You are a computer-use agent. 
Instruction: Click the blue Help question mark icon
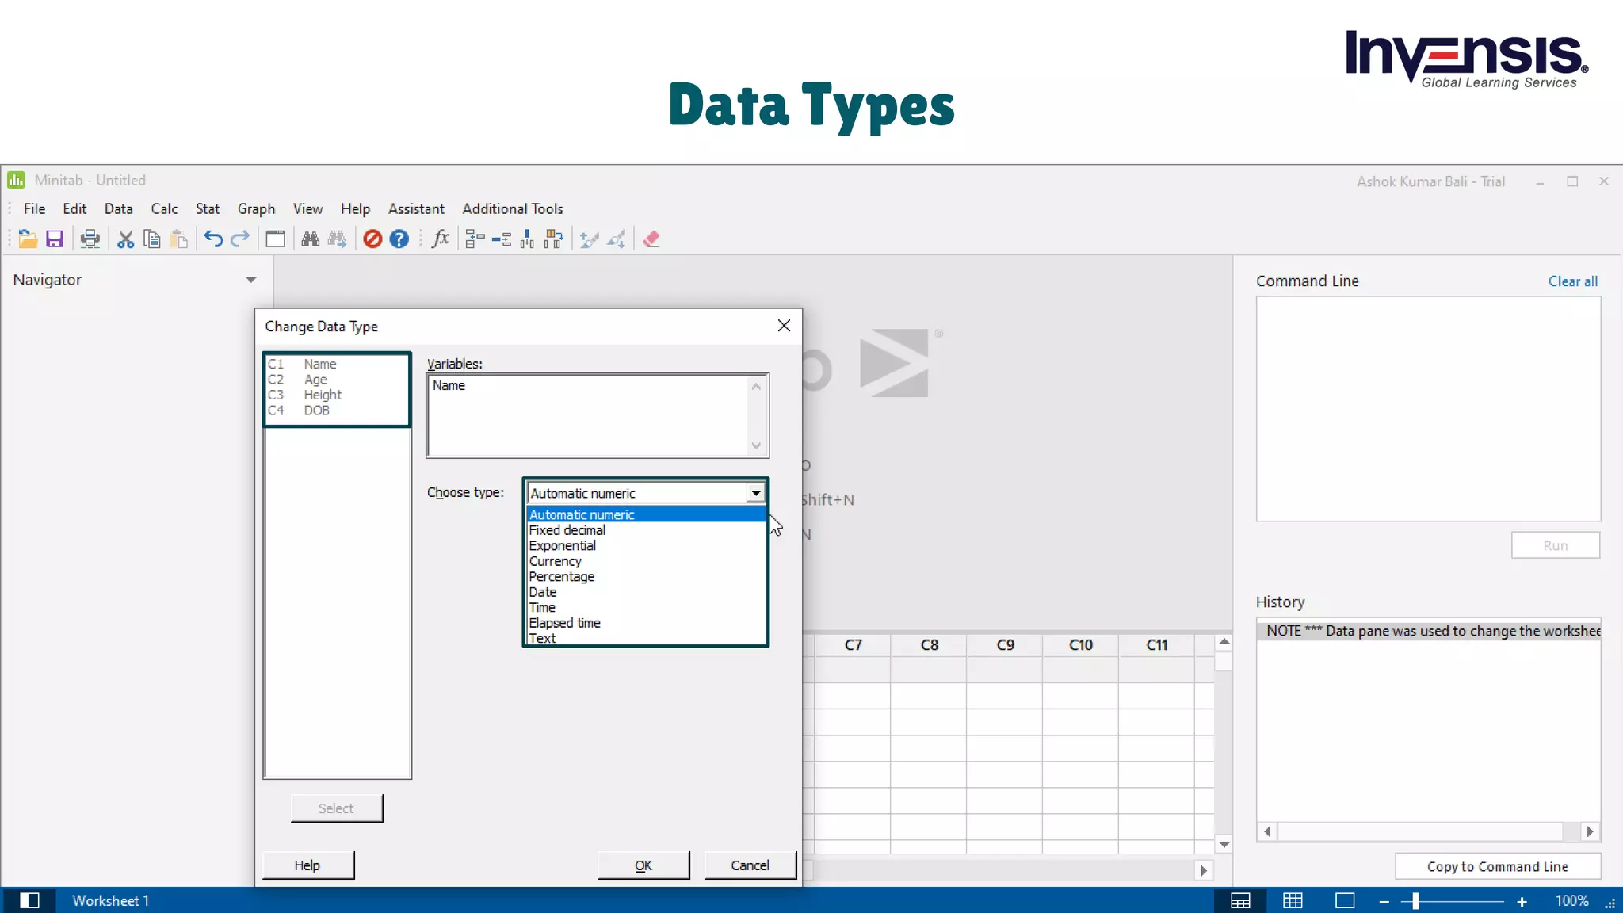pyautogui.click(x=399, y=239)
